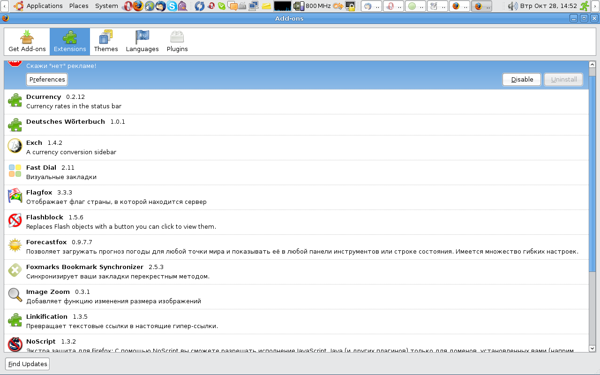Click the blue sync arrows panel icon
Viewport: 600px width, 375px height.
(200, 6)
